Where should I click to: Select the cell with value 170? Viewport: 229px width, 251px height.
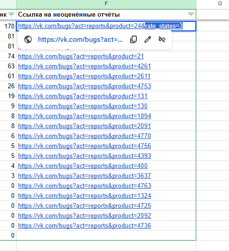click(8, 26)
